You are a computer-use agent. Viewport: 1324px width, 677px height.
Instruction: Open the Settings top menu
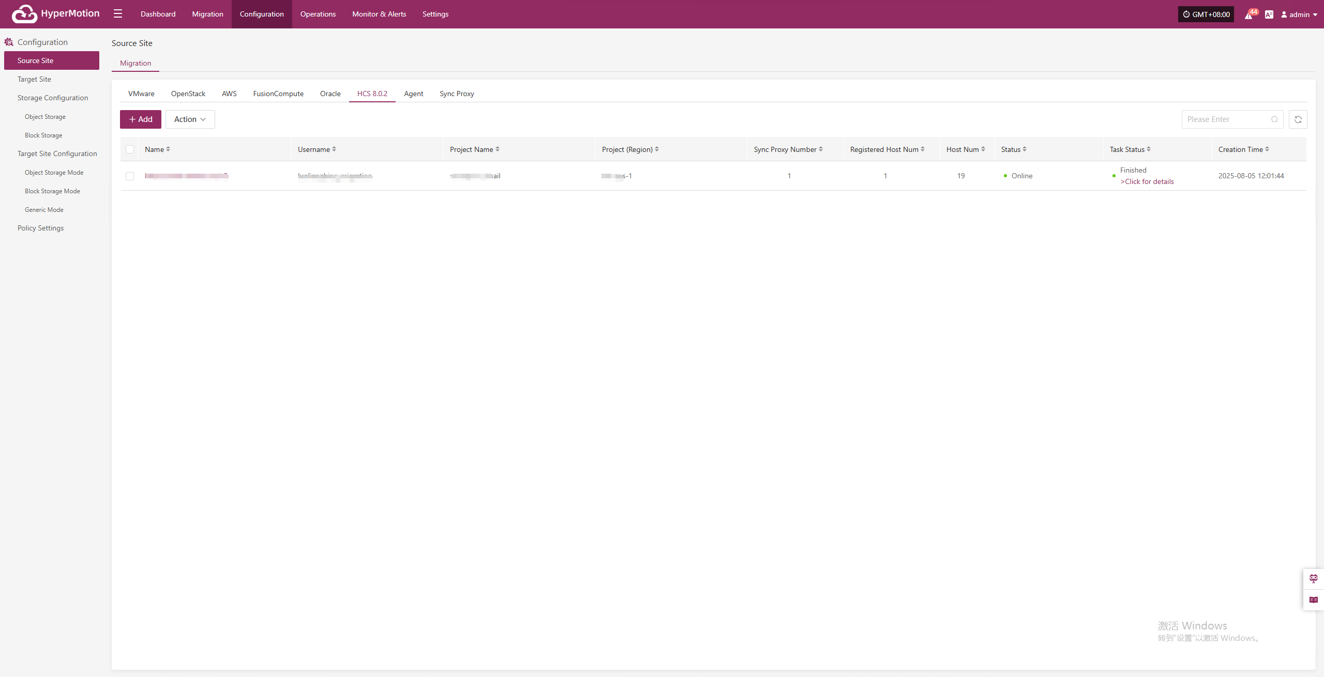435,14
